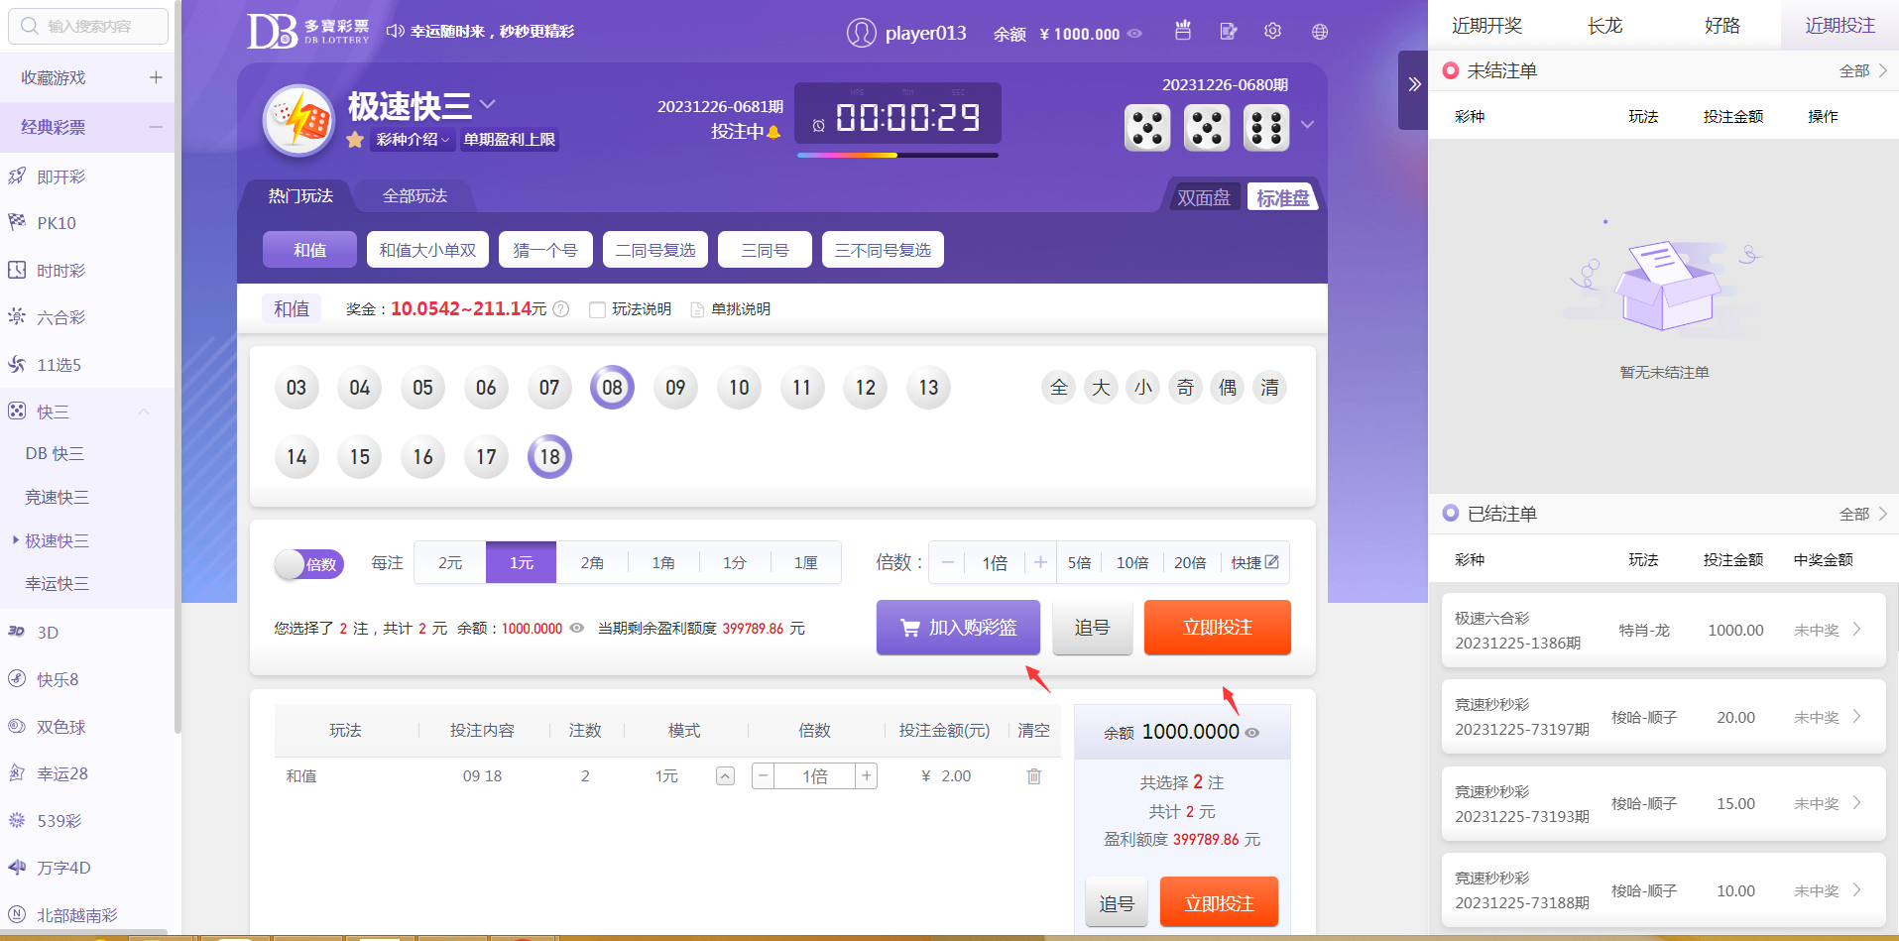This screenshot has width=1899, height=941.
Task: Open settings gear icon in header
Action: (x=1272, y=32)
